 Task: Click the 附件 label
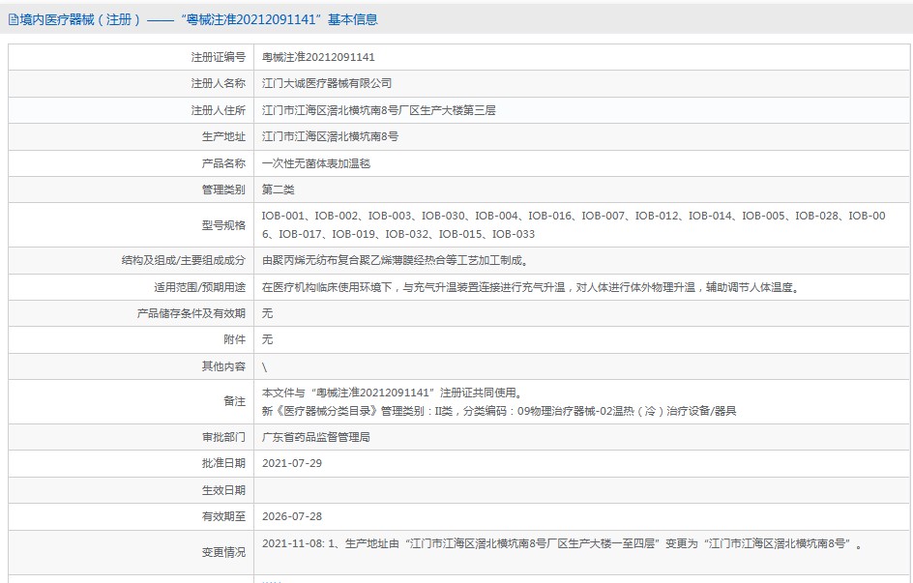point(235,339)
